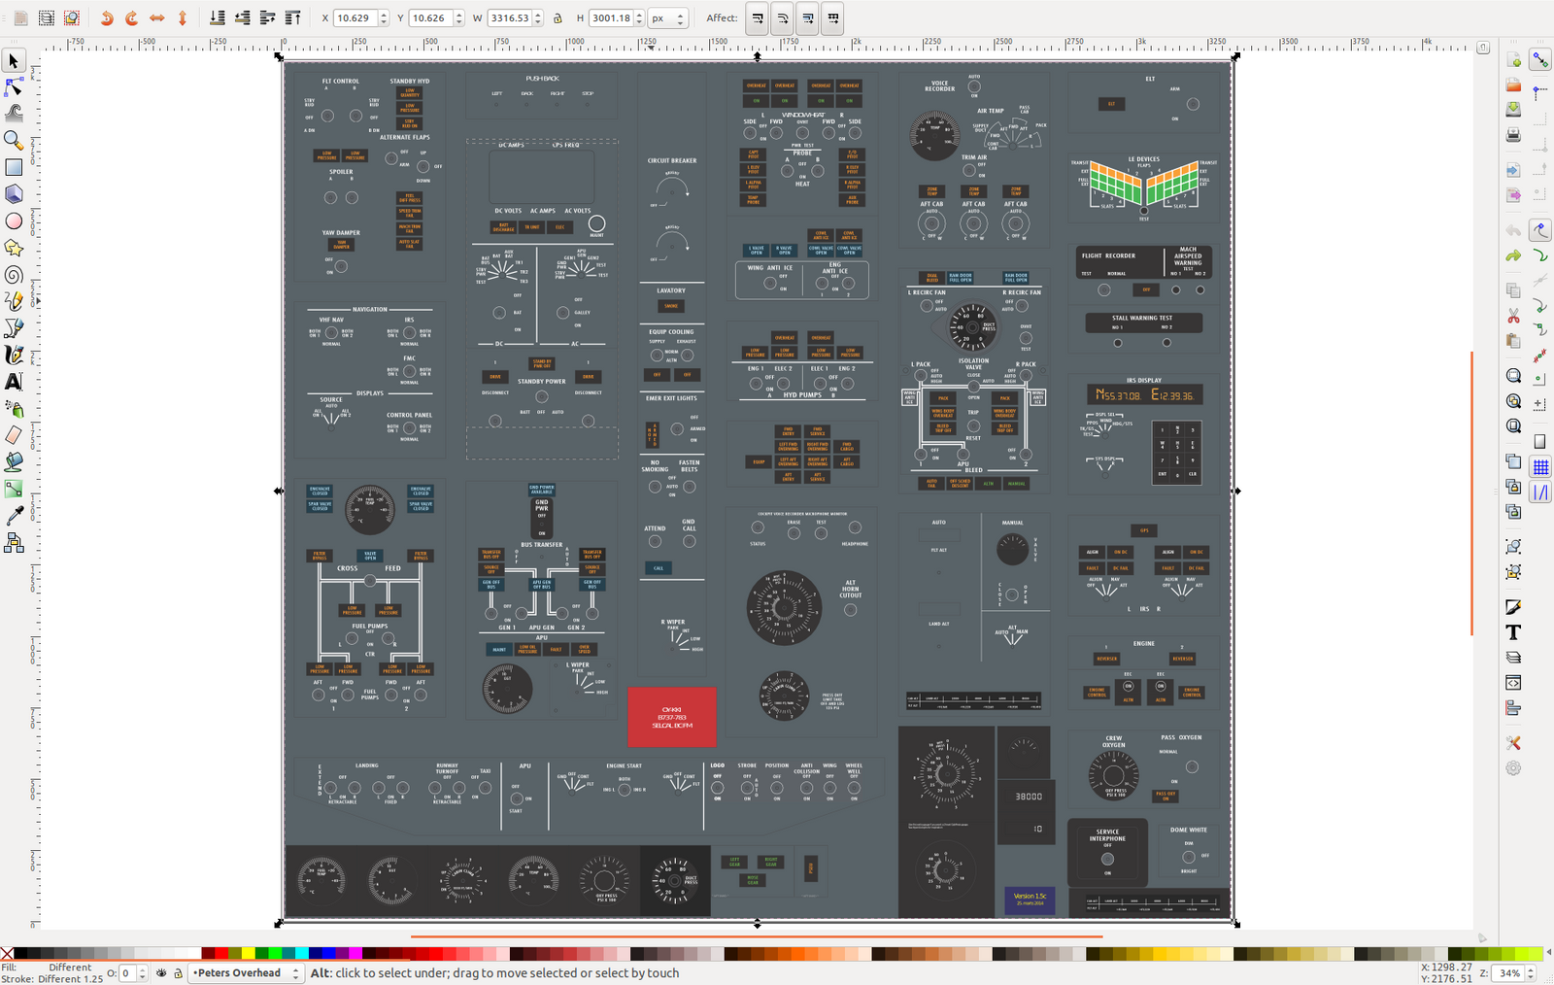Open the px units dropdown

pyautogui.click(x=667, y=18)
